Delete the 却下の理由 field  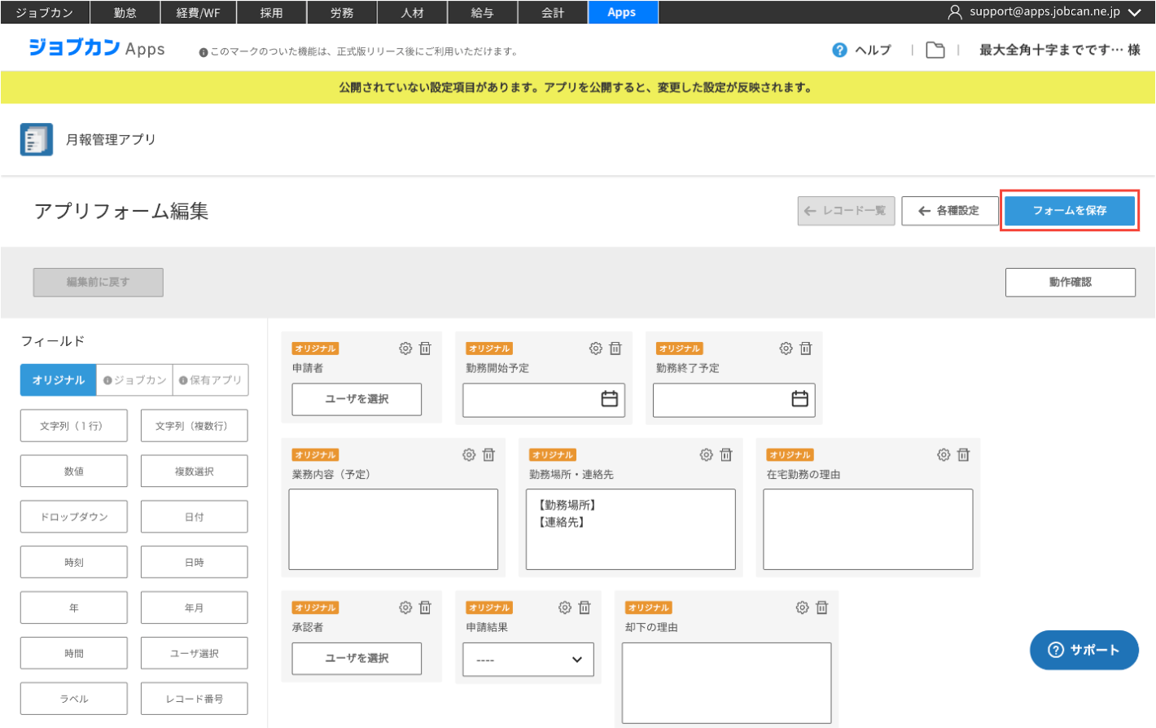coord(821,607)
